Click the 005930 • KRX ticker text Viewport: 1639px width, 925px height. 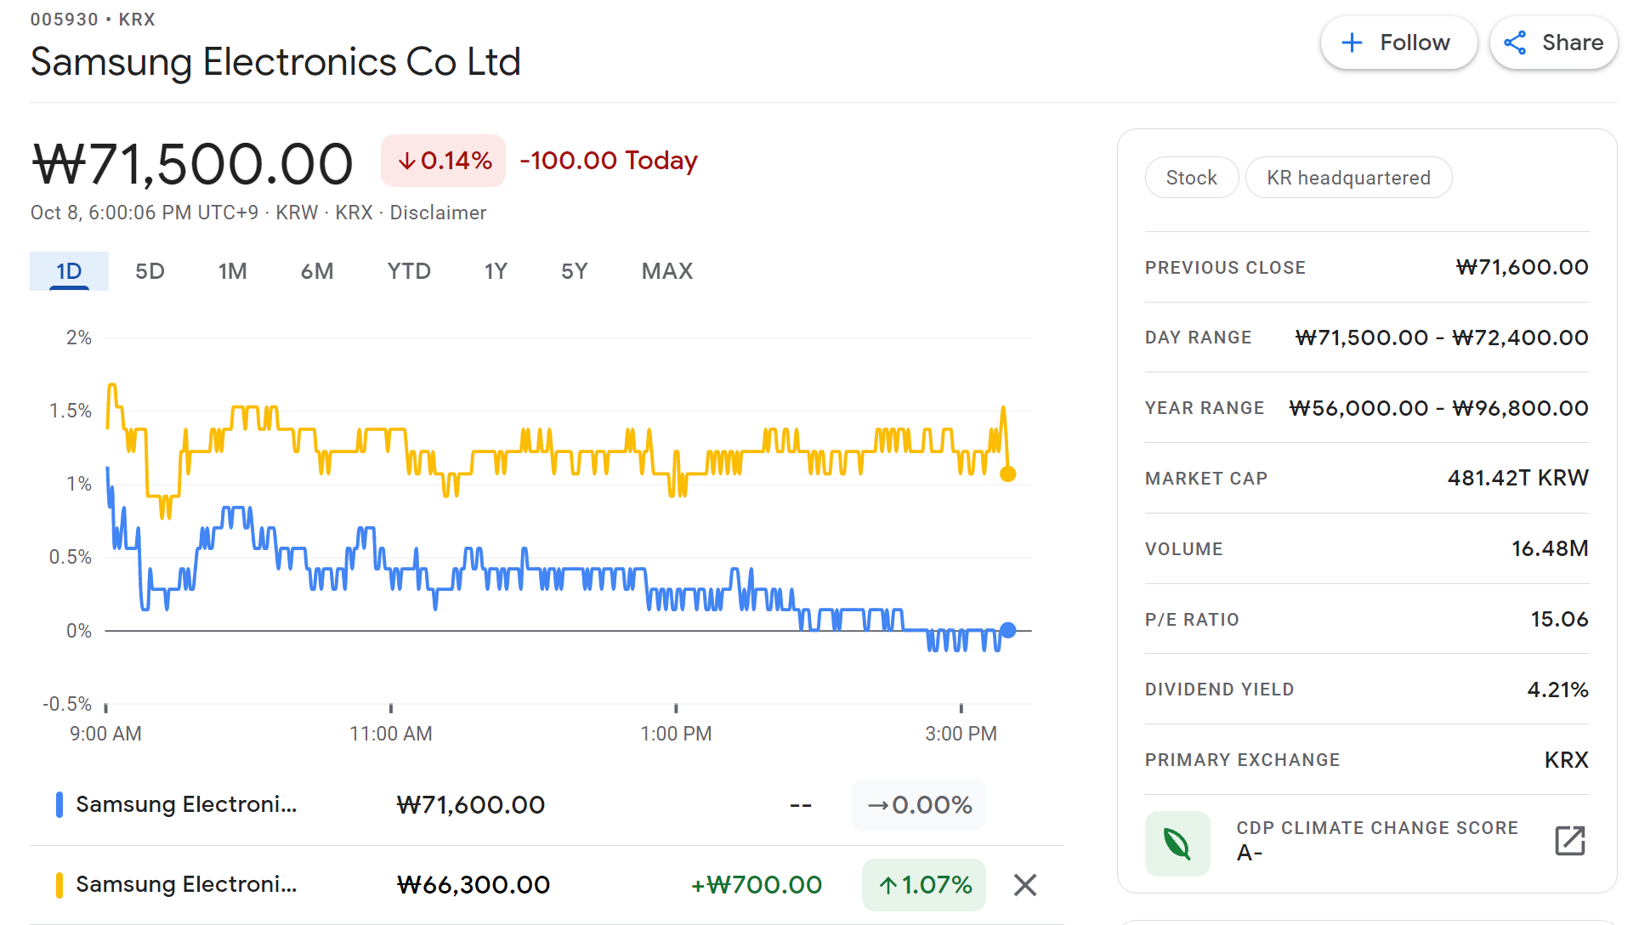(x=93, y=20)
